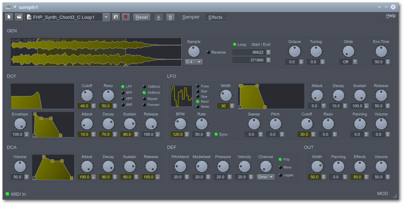Enable Reverse sample playback
The height and width of the screenshot is (205, 404).
click(x=208, y=52)
